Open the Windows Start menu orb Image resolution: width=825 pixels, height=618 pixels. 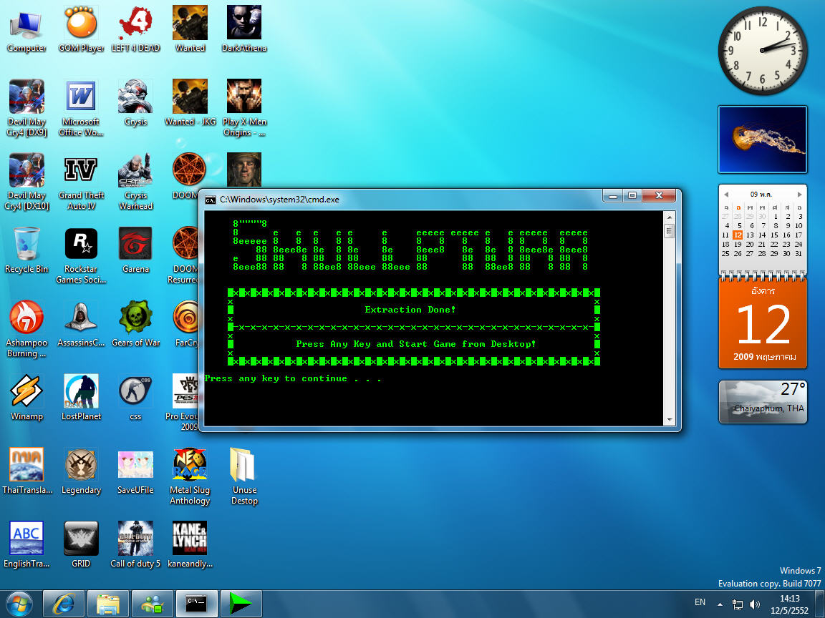pos(19,604)
